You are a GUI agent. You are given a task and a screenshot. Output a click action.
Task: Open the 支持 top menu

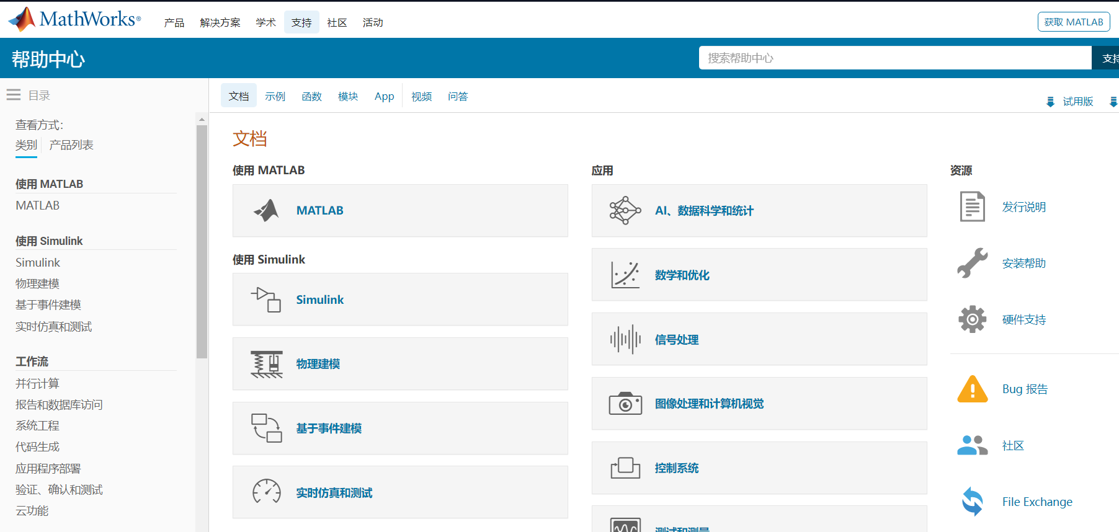301,22
